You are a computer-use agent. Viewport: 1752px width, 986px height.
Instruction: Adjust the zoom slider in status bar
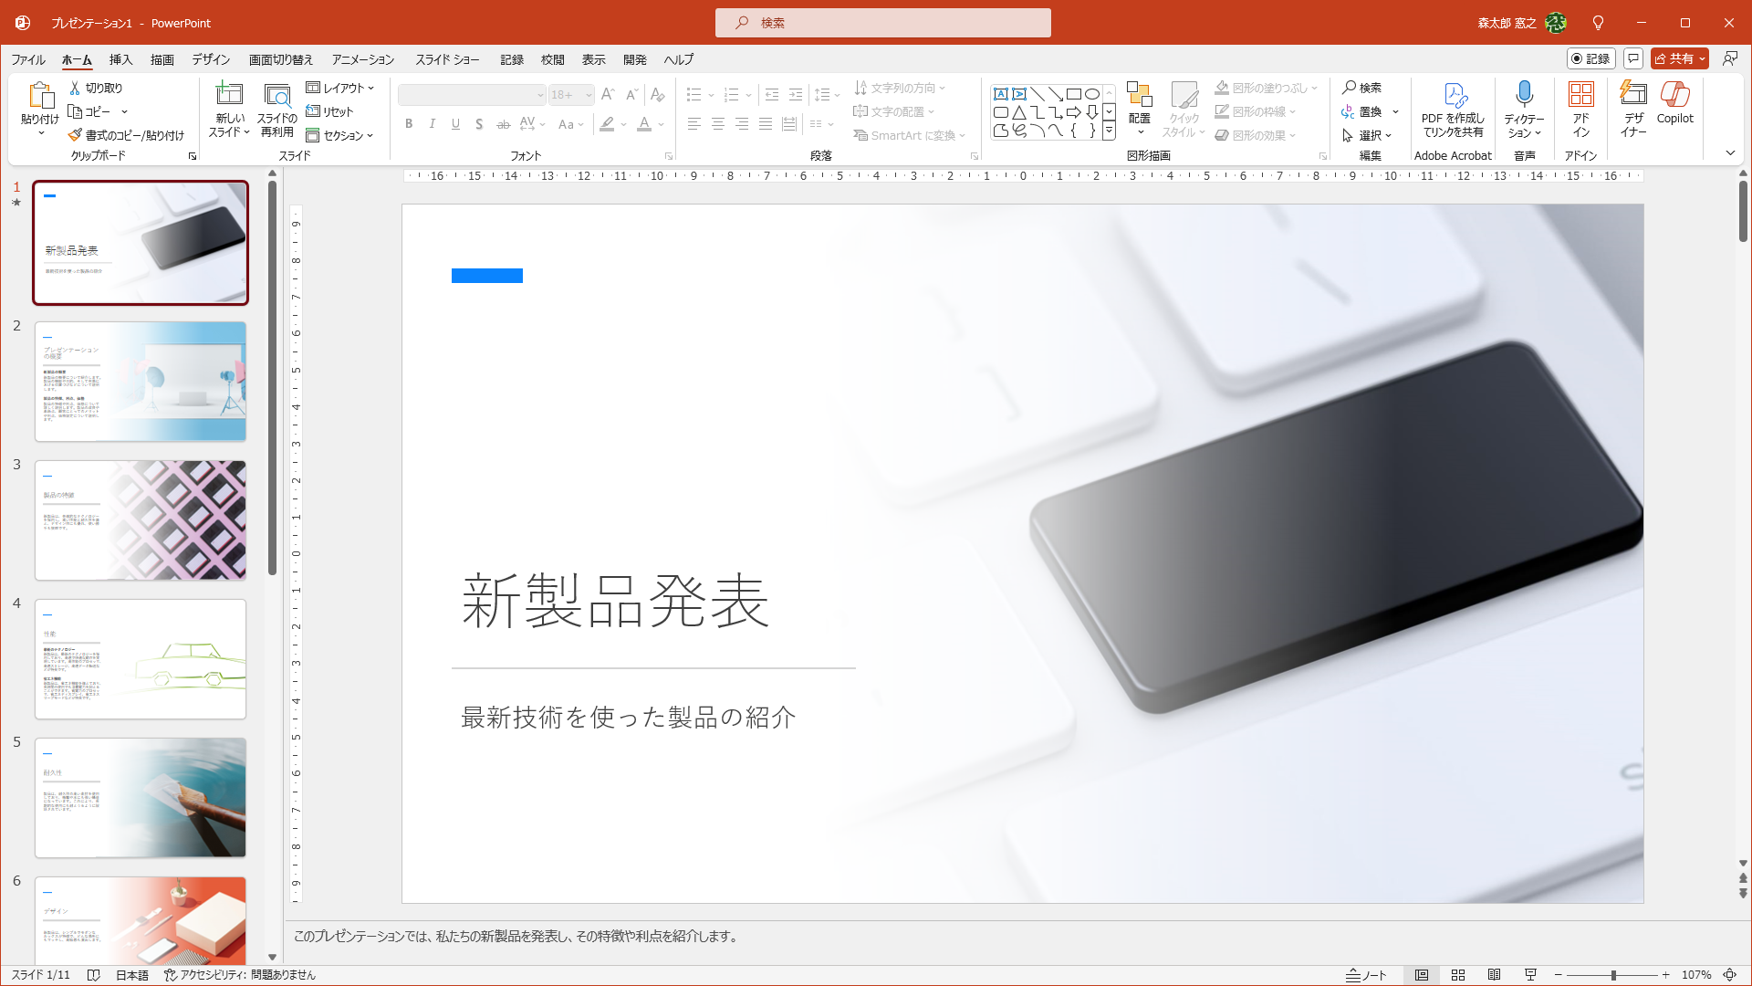point(1613,975)
